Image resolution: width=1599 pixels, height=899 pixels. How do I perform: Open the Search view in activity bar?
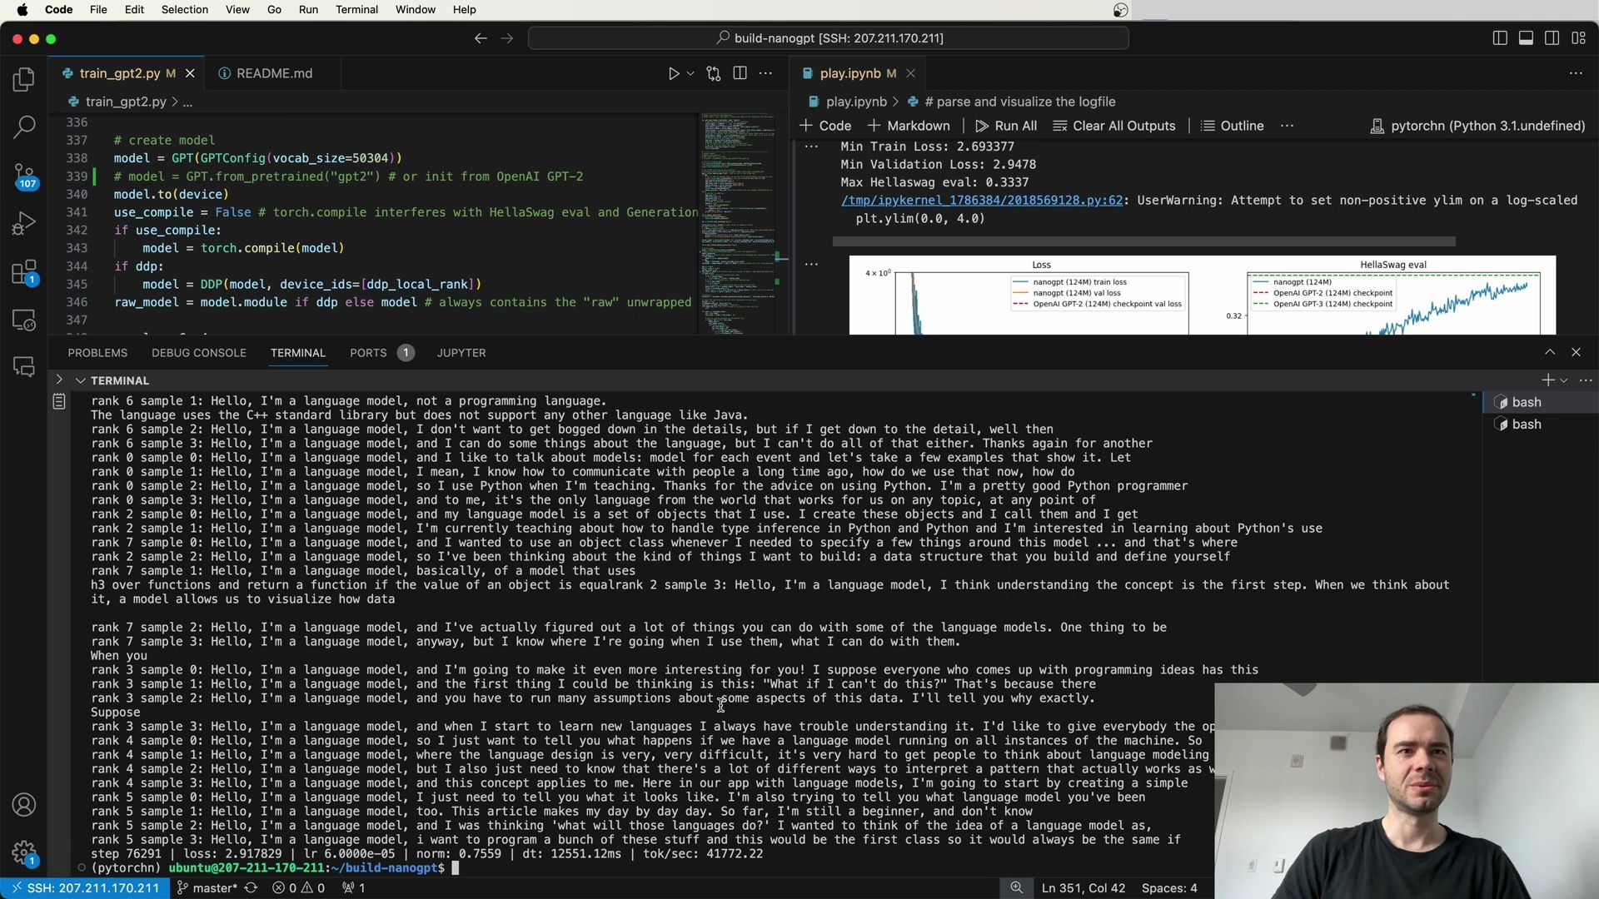click(24, 127)
